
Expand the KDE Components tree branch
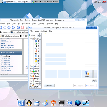(31, 71)
